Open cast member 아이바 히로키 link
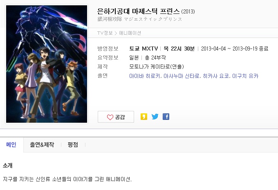Viewport: 278px width, 190px height. click(x=144, y=76)
